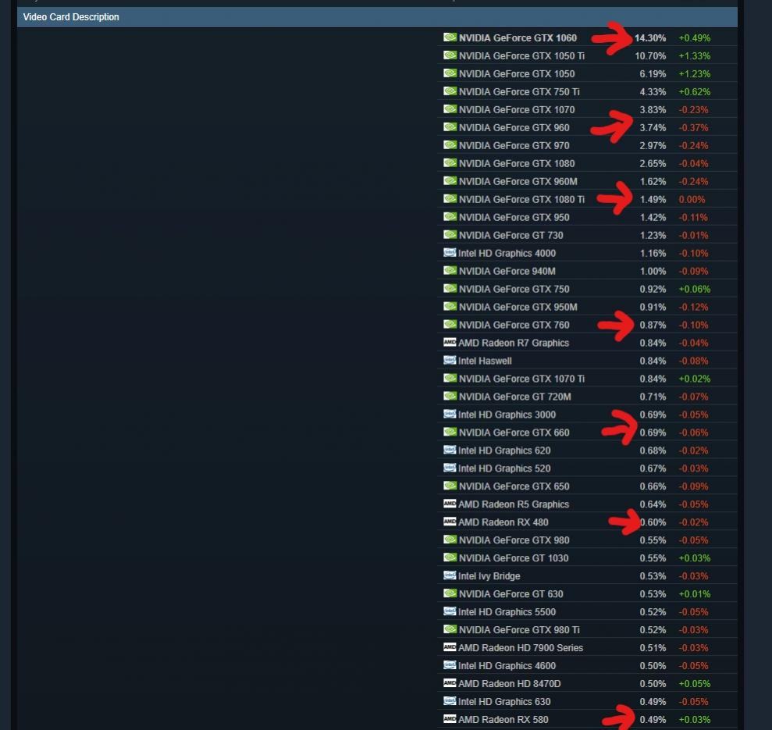
Task: Click the Intel logo beside HD Graphics 5500
Action: click(x=450, y=611)
